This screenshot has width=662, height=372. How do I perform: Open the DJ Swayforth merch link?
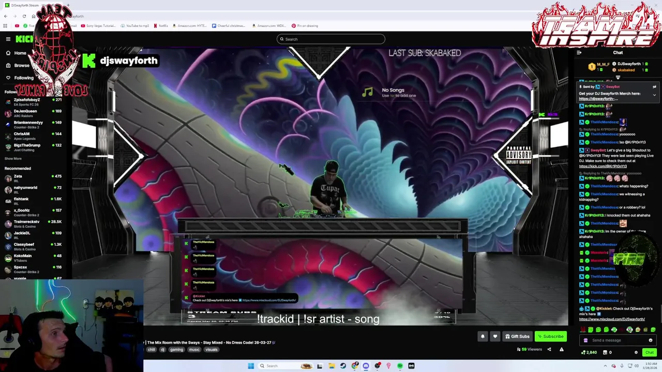598,99
